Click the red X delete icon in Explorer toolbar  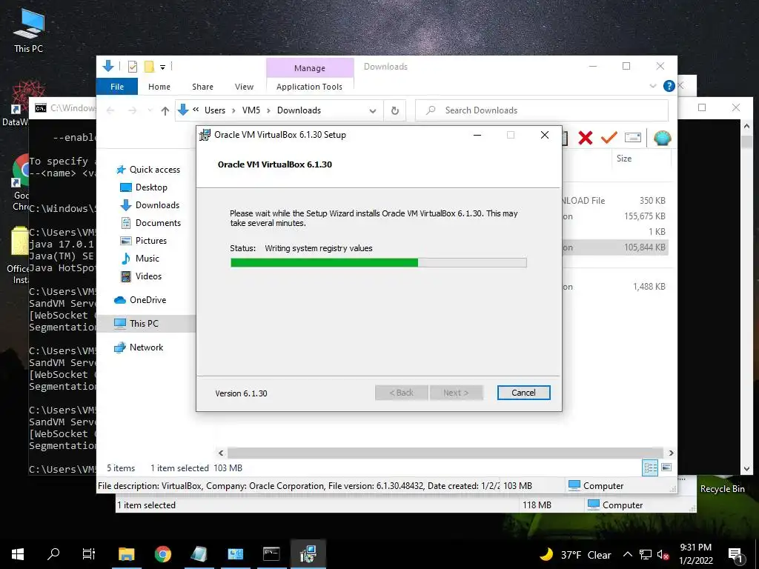tap(586, 138)
